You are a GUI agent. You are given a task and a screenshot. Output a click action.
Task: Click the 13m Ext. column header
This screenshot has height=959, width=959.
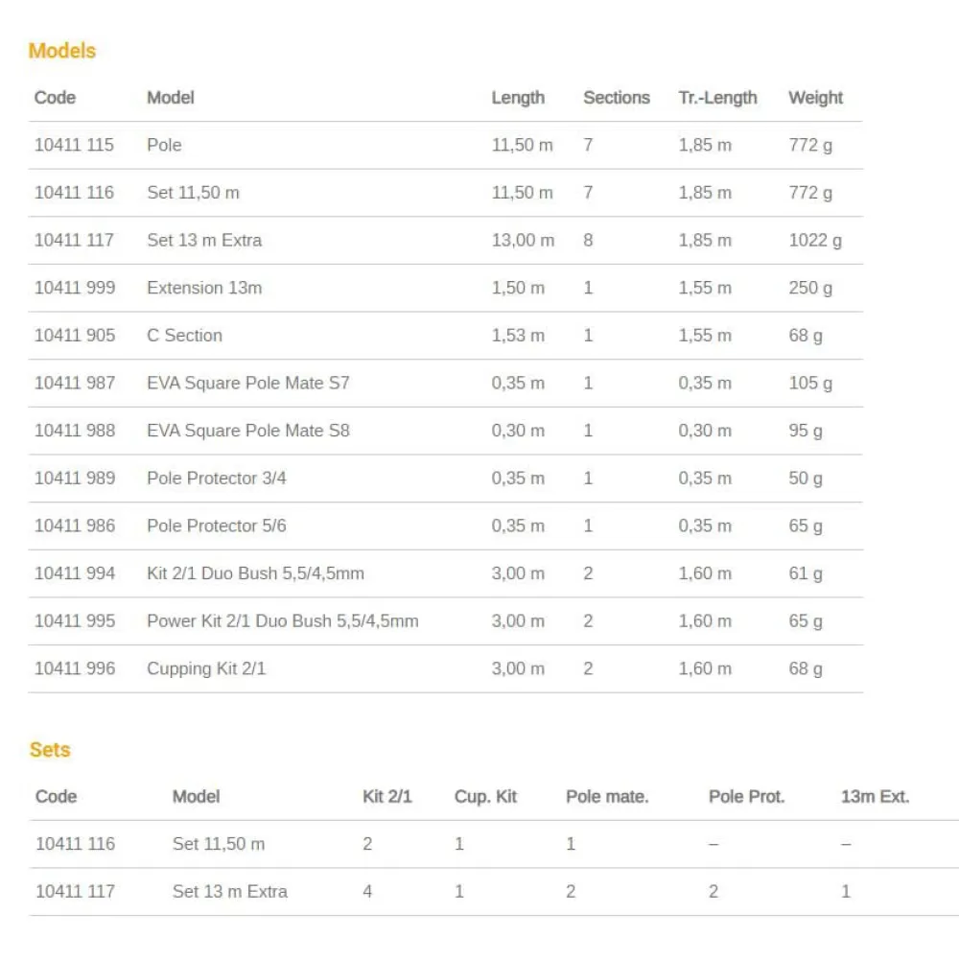(x=875, y=797)
